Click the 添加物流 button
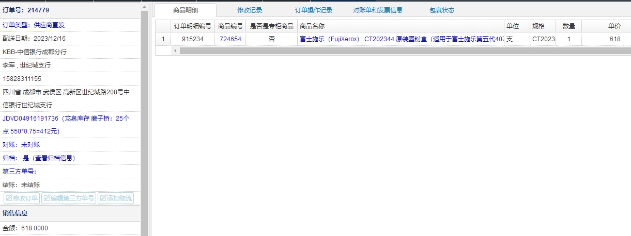The width and height of the screenshot is (631, 236). click(116, 198)
